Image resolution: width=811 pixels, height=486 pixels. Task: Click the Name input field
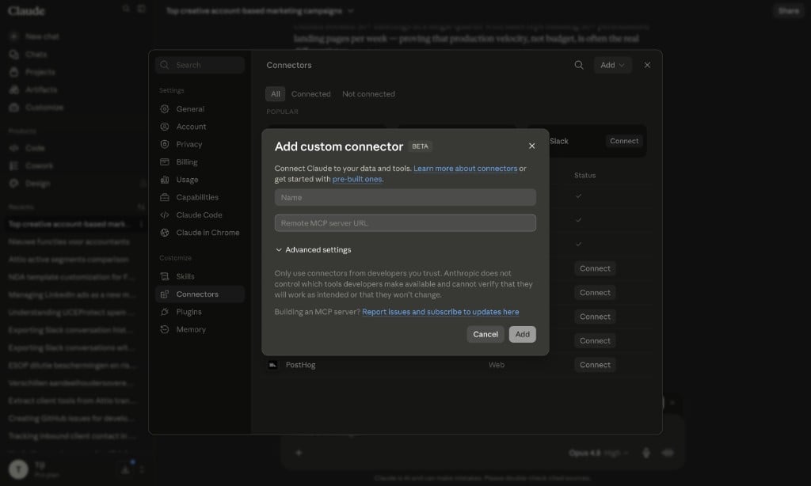405,197
